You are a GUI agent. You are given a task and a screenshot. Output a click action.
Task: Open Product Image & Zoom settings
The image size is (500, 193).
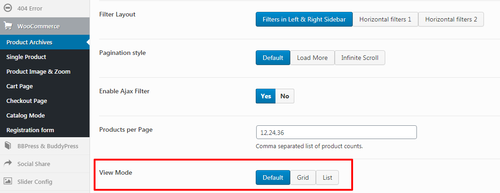pyautogui.click(x=38, y=71)
